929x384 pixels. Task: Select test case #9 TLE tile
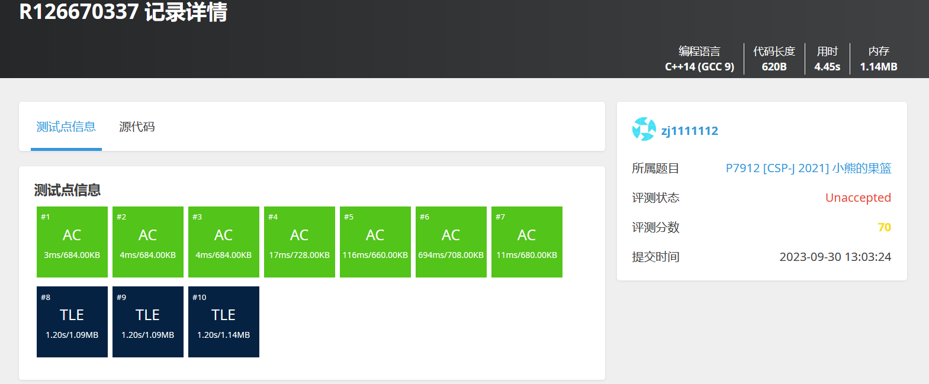(148, 322)
